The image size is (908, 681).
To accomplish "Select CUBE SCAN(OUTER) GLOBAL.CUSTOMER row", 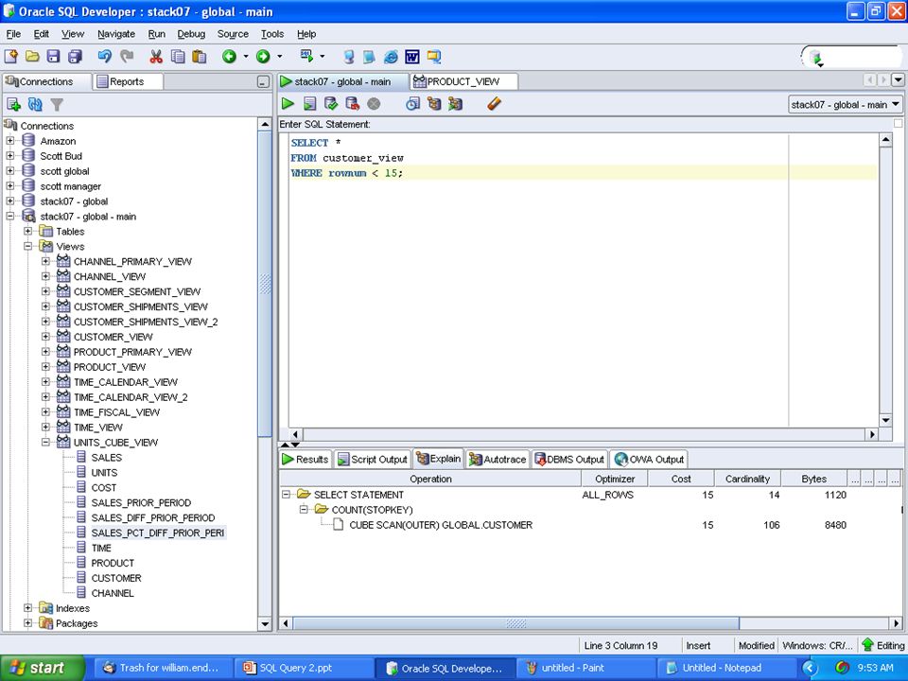I will click(x=441, y=525).
